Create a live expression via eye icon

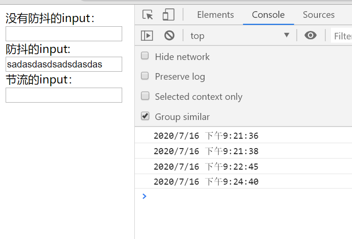click(x=310, y=35)
